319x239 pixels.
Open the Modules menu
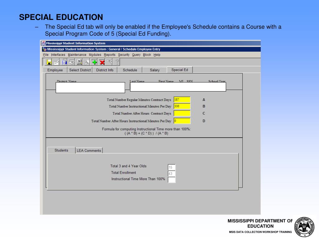[x=95, y=55]
